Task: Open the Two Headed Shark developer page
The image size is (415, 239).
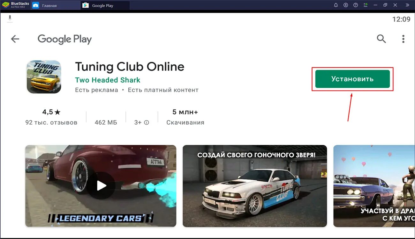Action: point(108,80)
